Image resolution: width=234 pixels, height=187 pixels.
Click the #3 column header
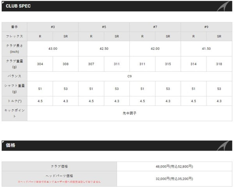pos(53,27)
